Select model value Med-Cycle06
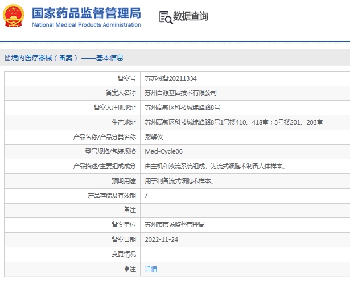 [163, 151]
